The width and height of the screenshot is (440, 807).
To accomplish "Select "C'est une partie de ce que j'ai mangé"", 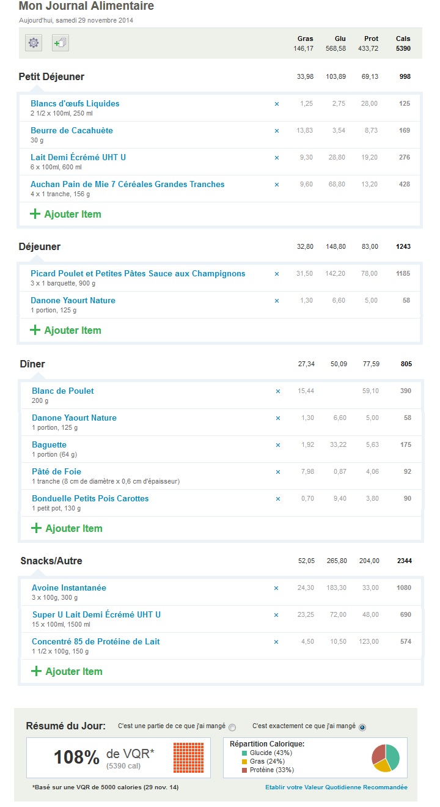I will pyautogui.click(x=232, y=727).
